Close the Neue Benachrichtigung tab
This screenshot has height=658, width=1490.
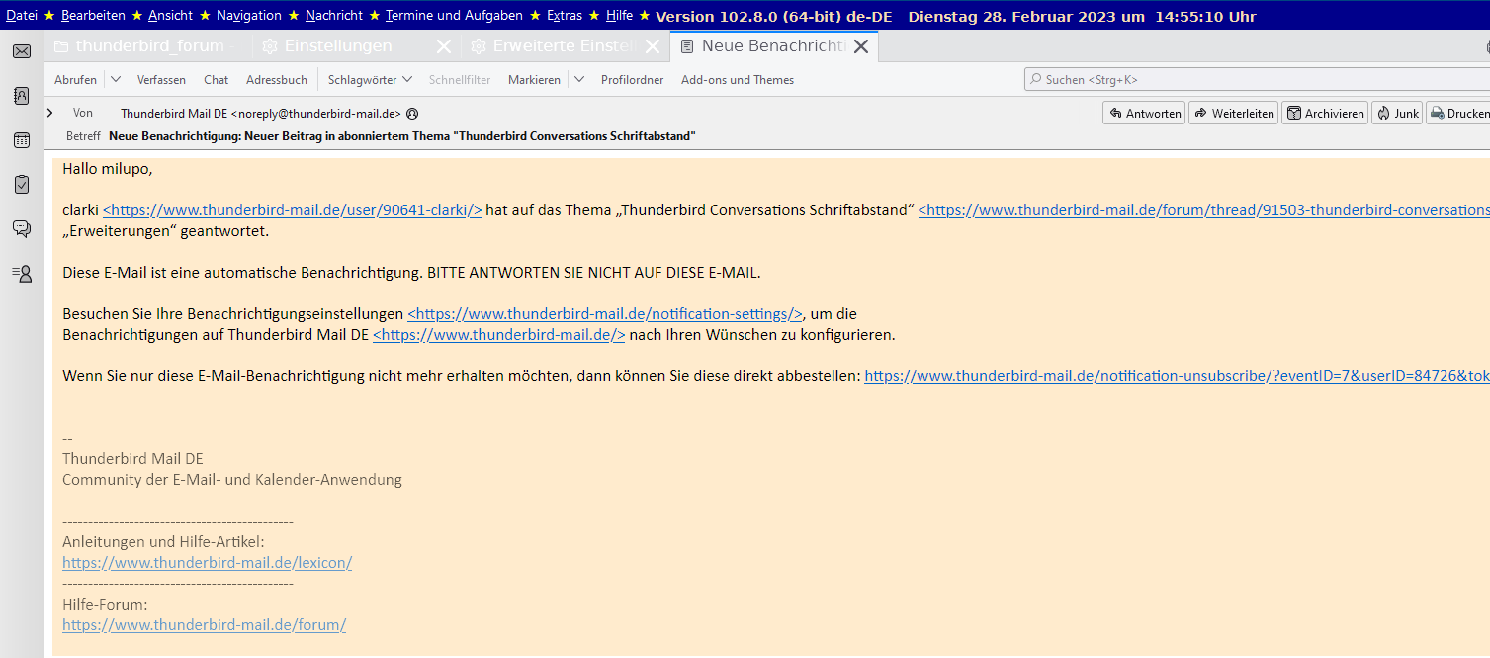[861, 46]
